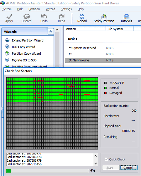Select the System Reserved partition row
Screen dimensions: 141x176
coord(103,48)
